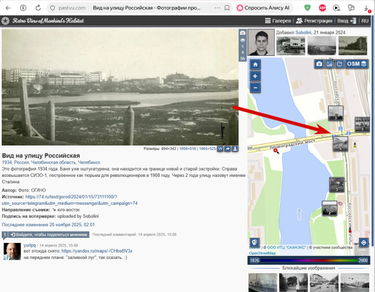375x292 pixels.
Task: Open the Yandex "Я" home icon
Action: [x=23, y=8]
